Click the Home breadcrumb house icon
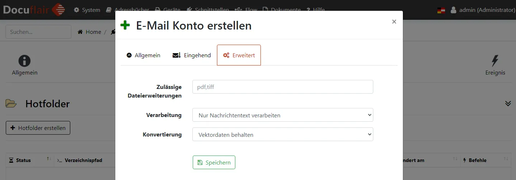This screenshot has height=180, width=516. point(80,32)
